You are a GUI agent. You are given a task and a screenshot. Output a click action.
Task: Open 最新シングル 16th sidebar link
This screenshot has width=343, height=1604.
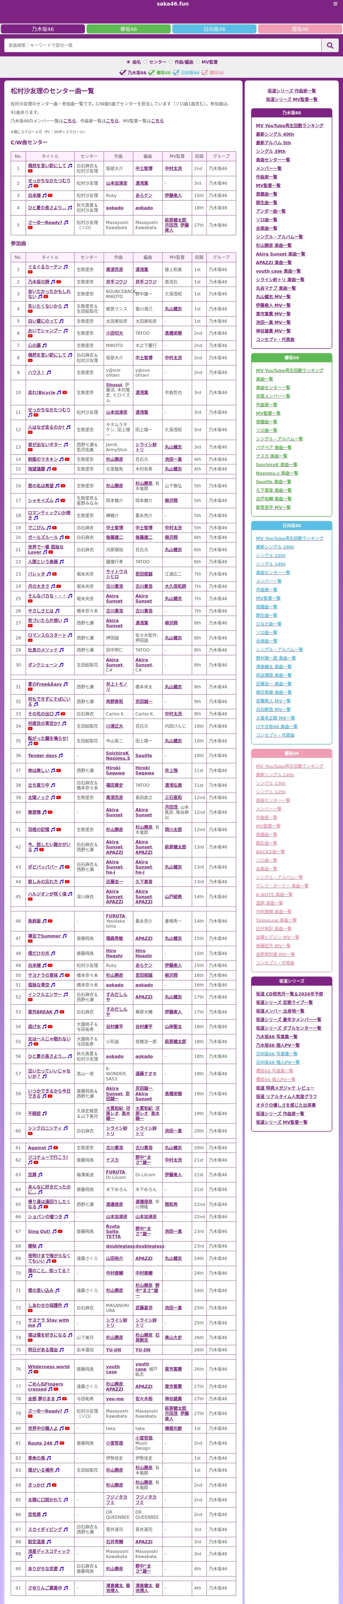(x=275, y=547)
